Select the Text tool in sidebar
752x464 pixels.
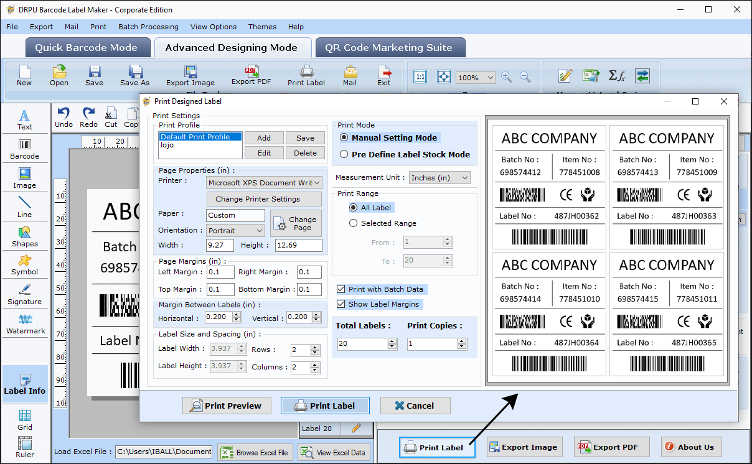pos(25,119)
